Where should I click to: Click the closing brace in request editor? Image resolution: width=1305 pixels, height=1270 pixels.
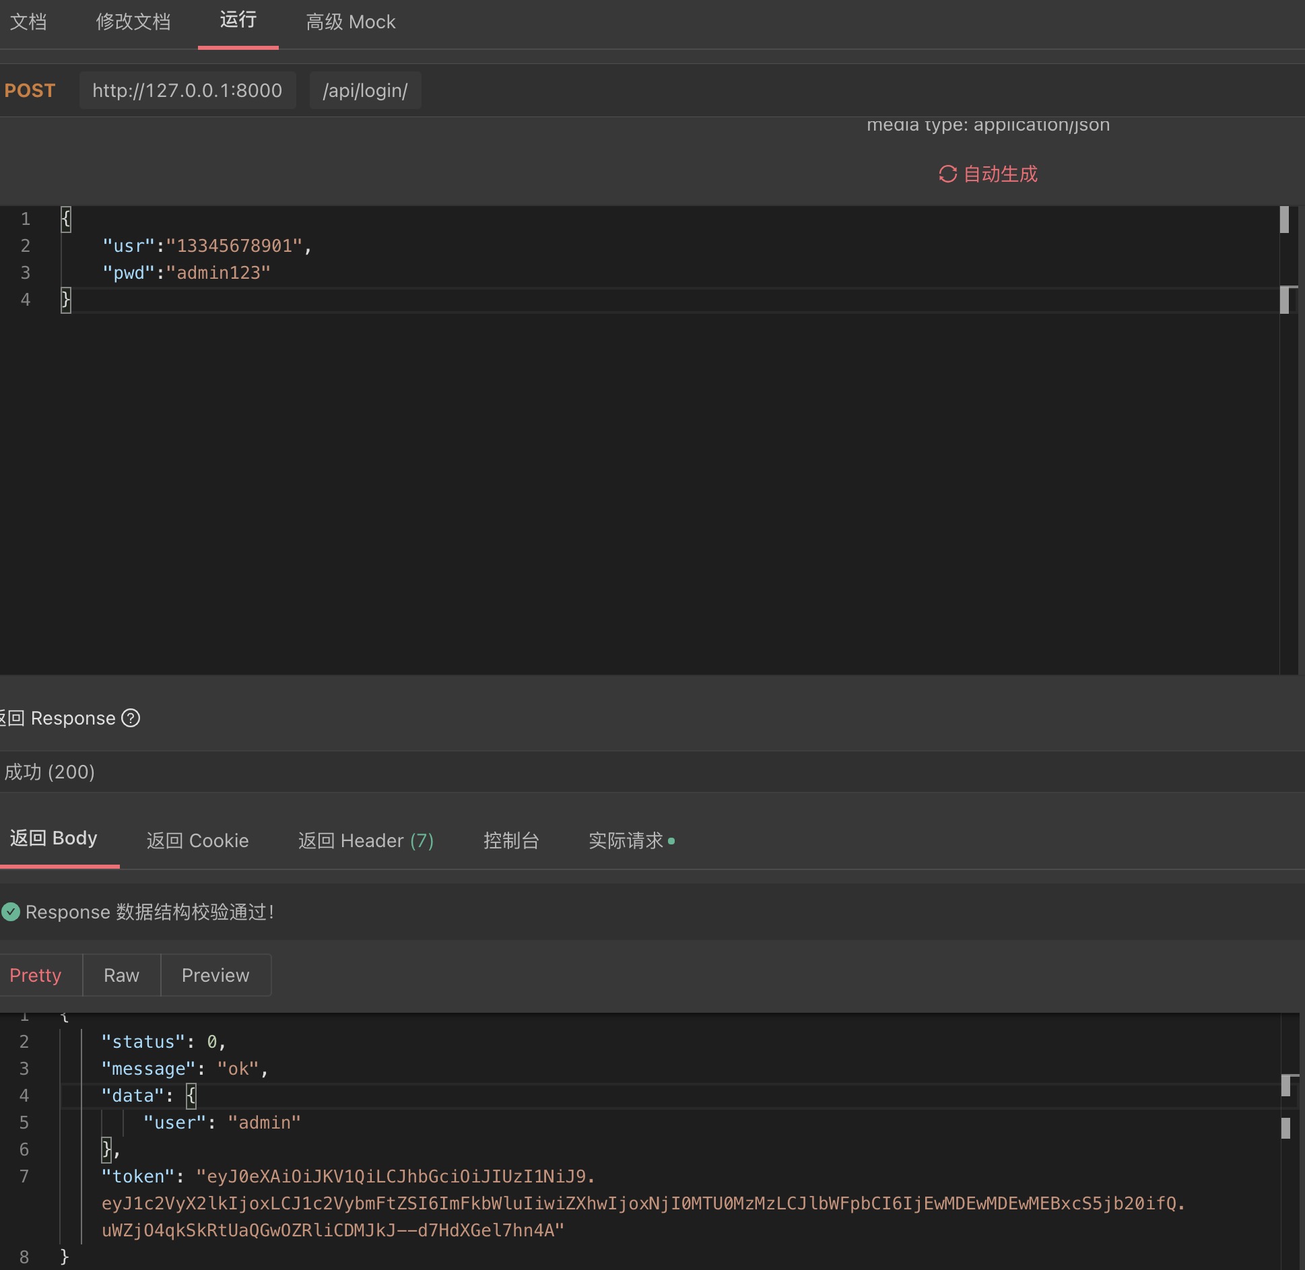(65, 300)
